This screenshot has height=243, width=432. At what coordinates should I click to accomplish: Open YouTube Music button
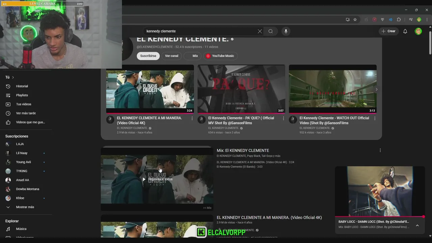220,56
